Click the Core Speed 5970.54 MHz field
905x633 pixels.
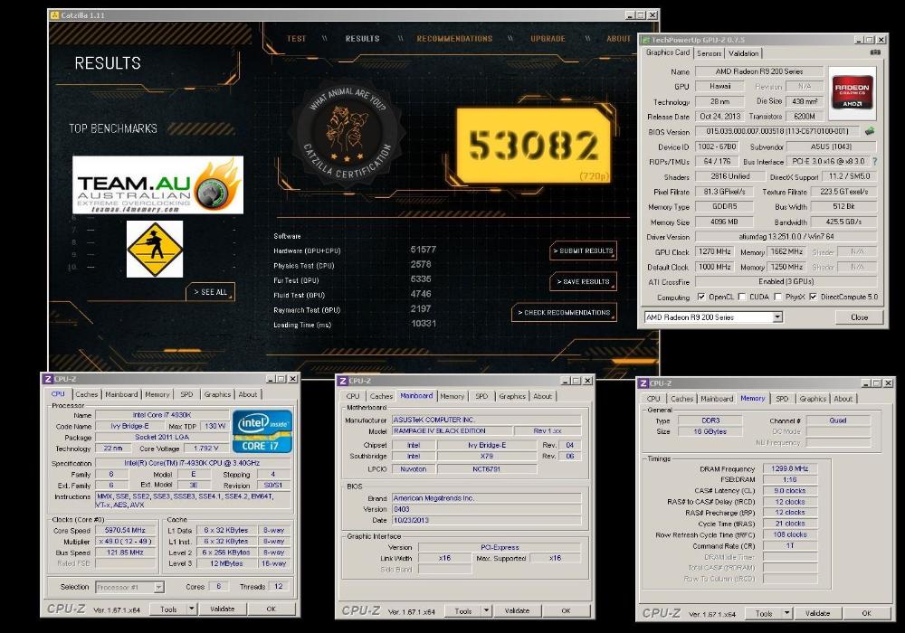(x=125, y=531)
